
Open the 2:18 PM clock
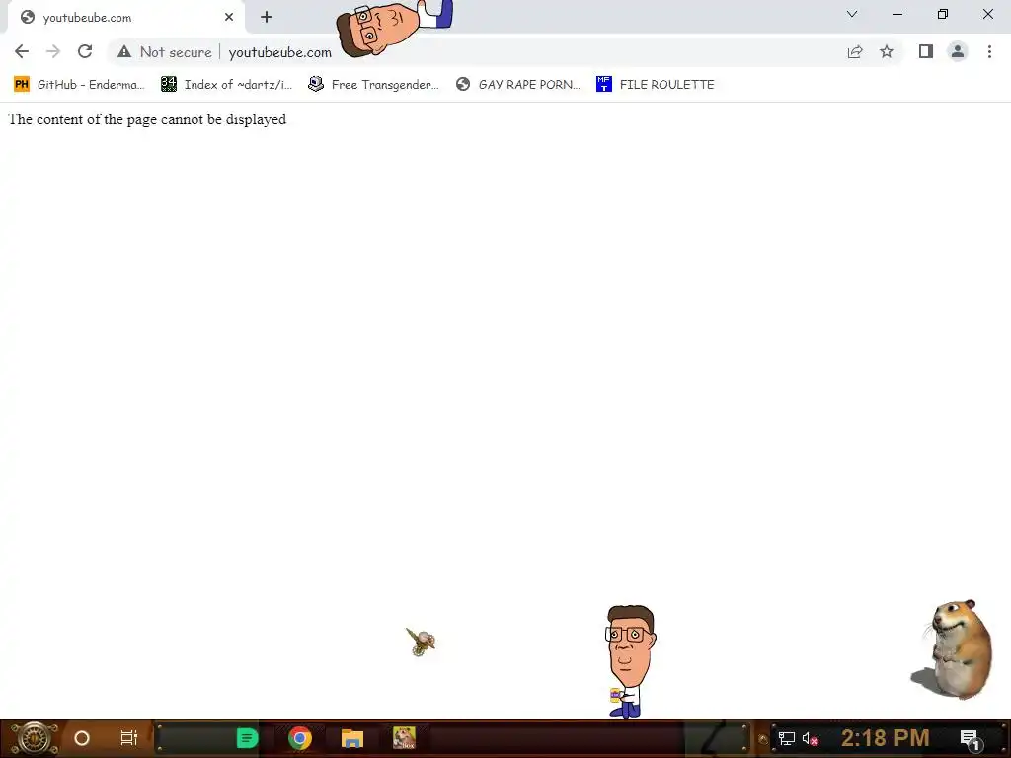tap(886, 738)
